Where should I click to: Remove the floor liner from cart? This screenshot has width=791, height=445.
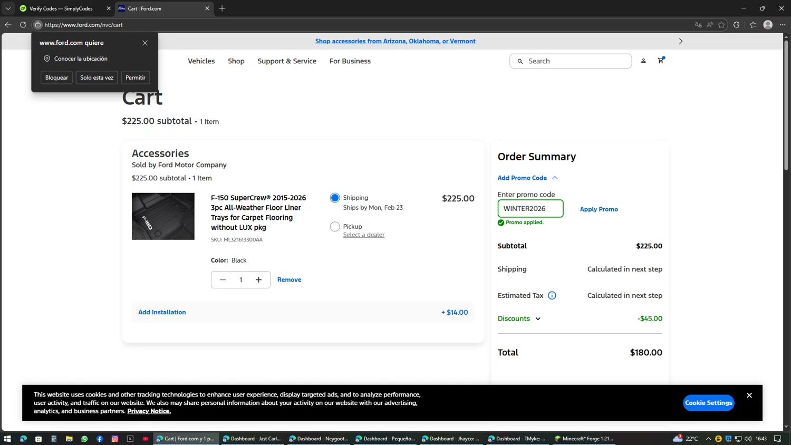[x=289, y=280]
